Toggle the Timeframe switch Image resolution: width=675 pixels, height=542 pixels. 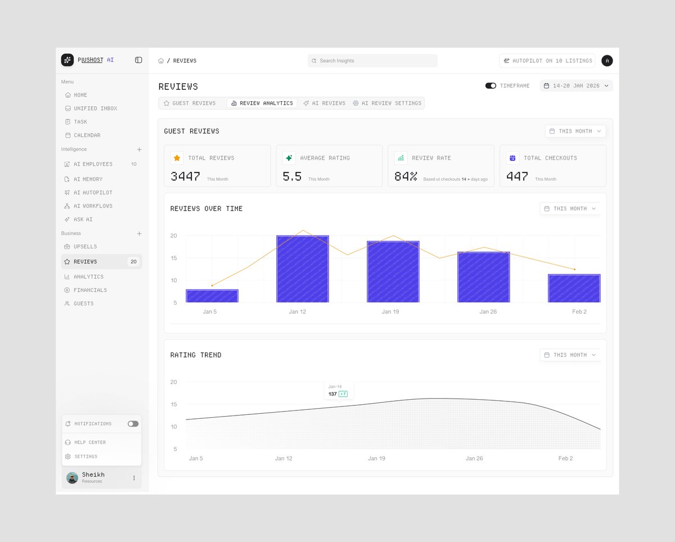[490, 86]
